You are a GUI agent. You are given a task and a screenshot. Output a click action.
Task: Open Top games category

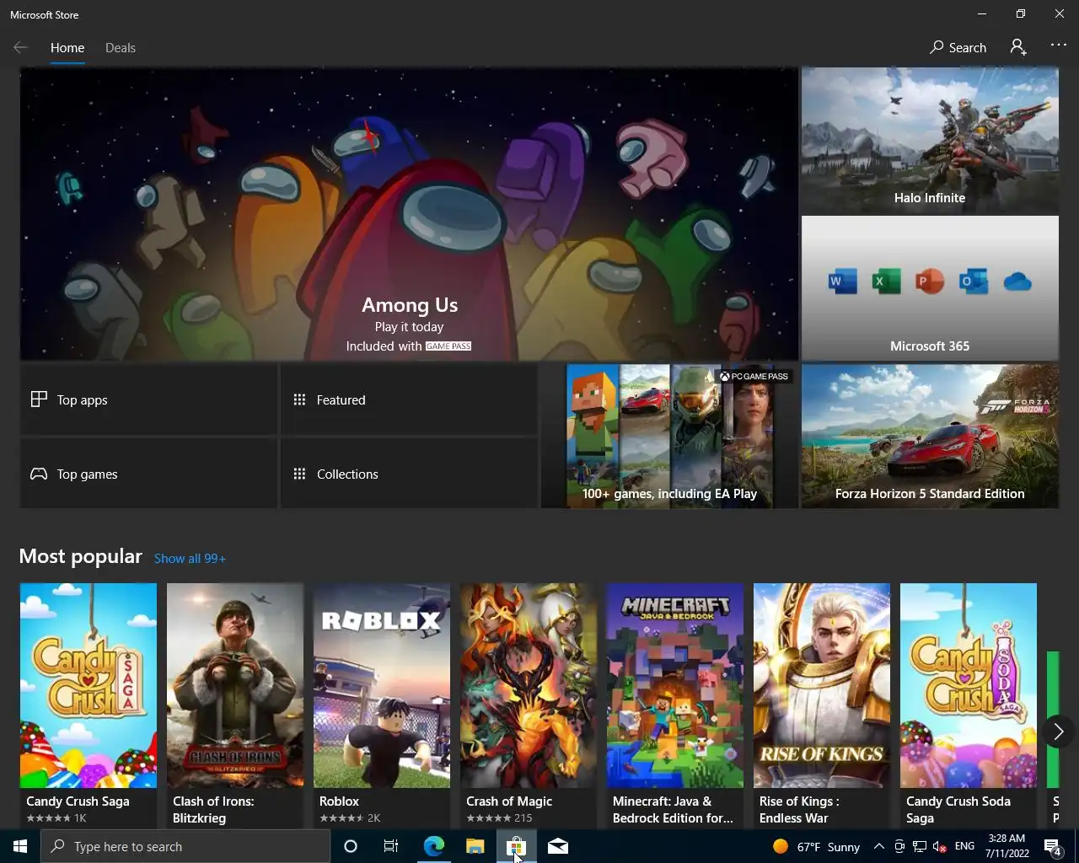pyautogui.click(x=148, y=474)
